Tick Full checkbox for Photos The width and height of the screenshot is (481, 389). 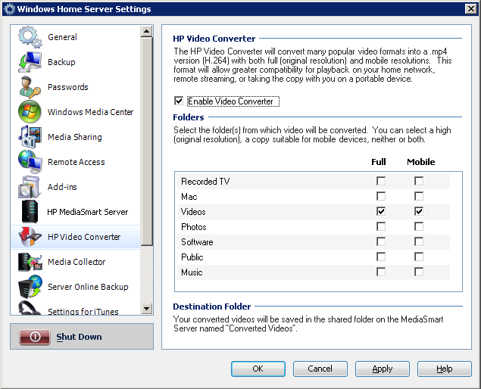pos(381,226)
